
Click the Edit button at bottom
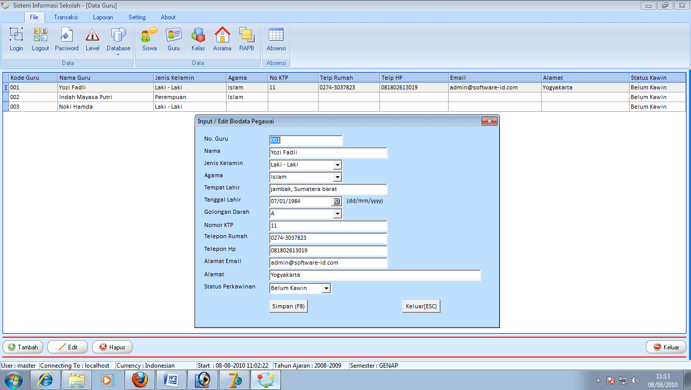coord(68,347)
